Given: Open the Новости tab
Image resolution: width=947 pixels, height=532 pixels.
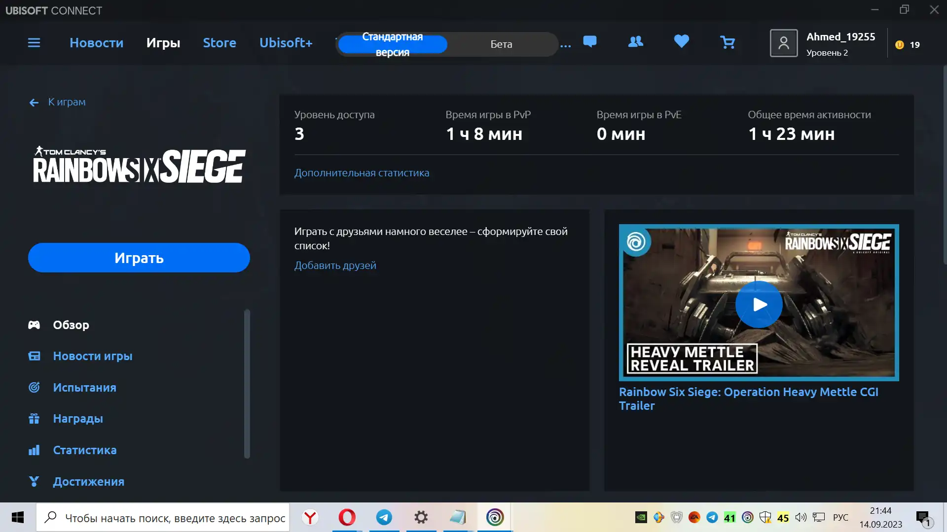Looking at the screenshot, I should pyautogui.click(x=97, y=43).
